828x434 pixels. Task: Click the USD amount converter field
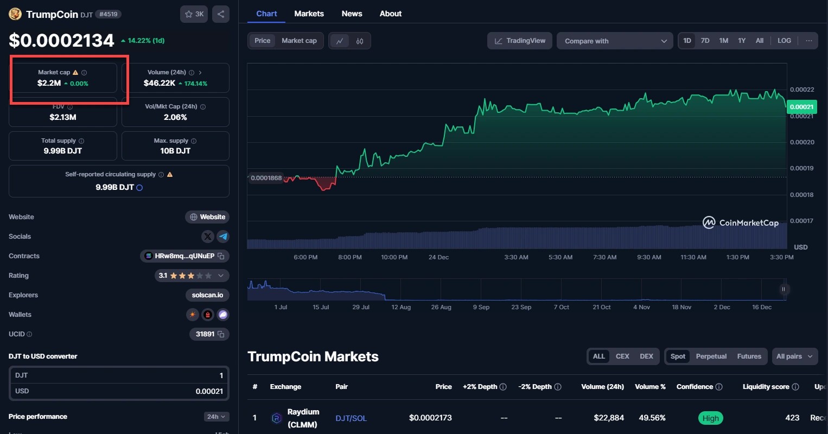(x=119, y=391)
